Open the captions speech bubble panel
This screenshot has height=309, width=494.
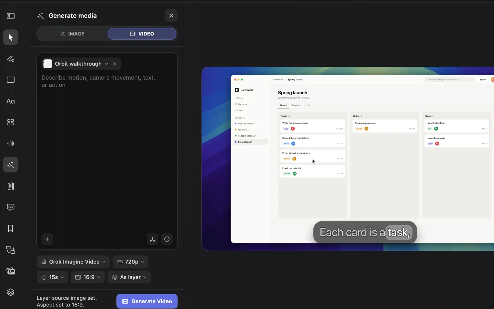pyautogui.click(x=10, y=207)
